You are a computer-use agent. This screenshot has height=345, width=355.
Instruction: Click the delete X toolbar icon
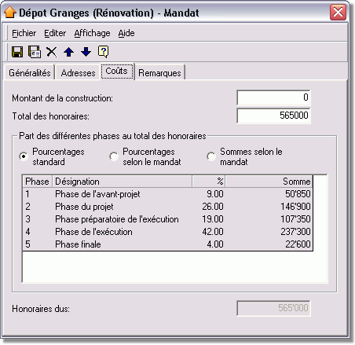[51, 52]
